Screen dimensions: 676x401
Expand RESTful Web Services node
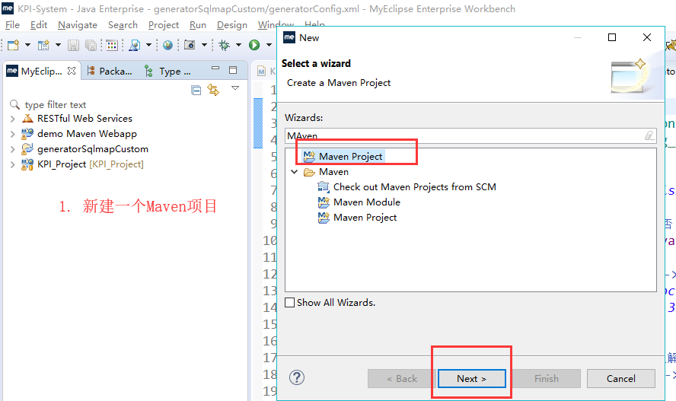click(x=12, y=119)
